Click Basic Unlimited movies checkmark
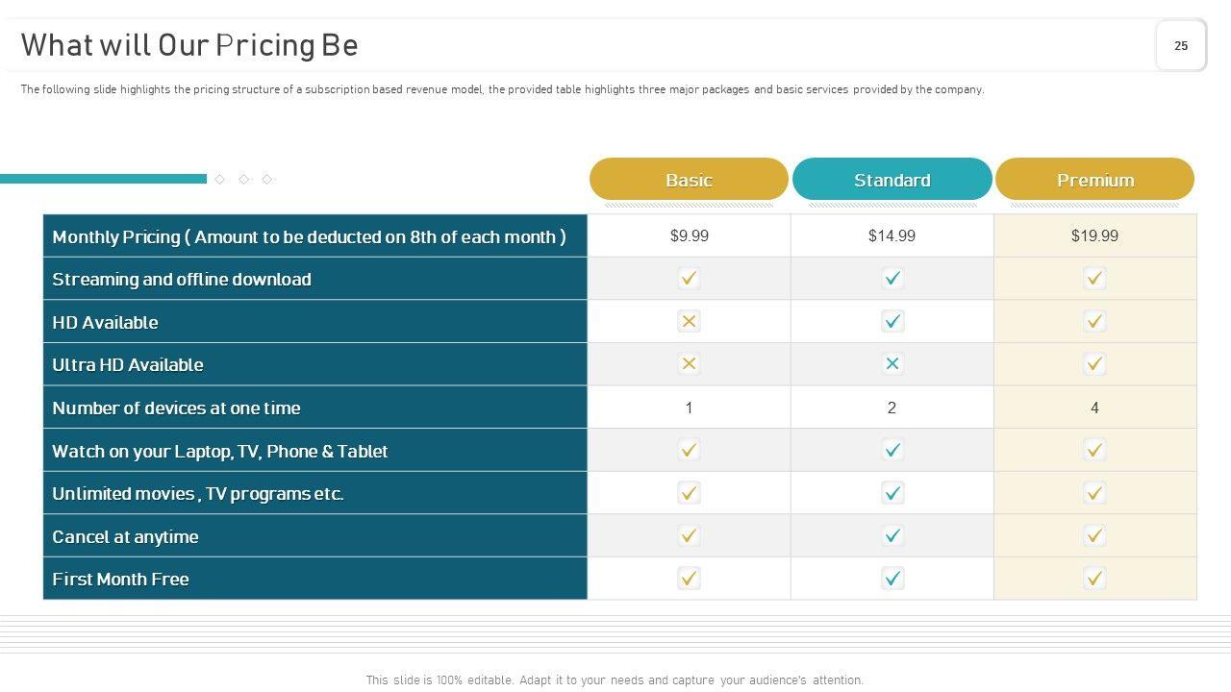The width and height of the screenshot is (1231, 692). pos(689,493)
